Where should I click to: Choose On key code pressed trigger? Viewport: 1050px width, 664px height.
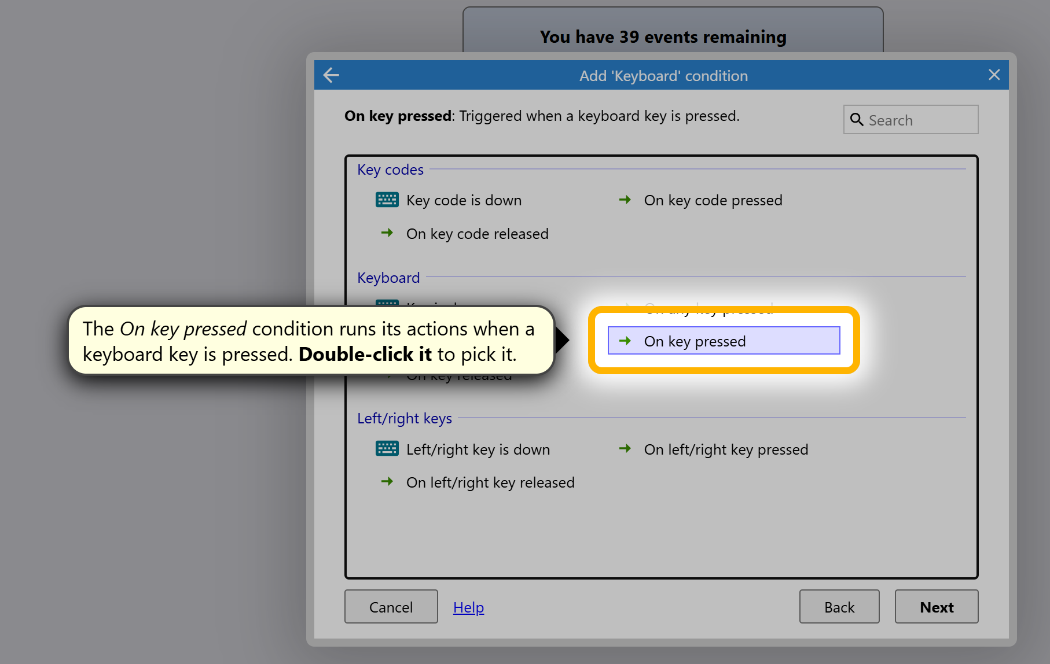tap(713, 201)
